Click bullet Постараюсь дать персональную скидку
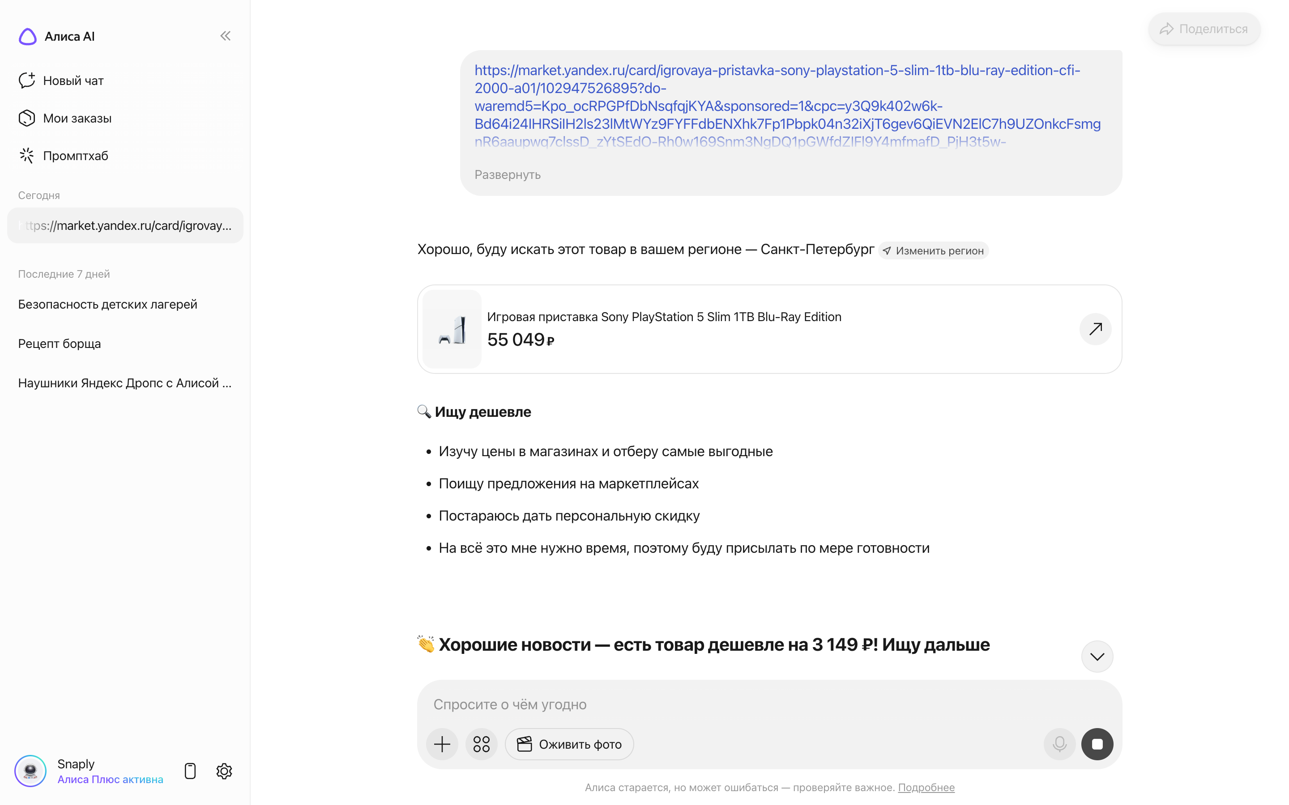Image resolution: width=1289 pixels, height=805 pixels. [x=569, y=515]
